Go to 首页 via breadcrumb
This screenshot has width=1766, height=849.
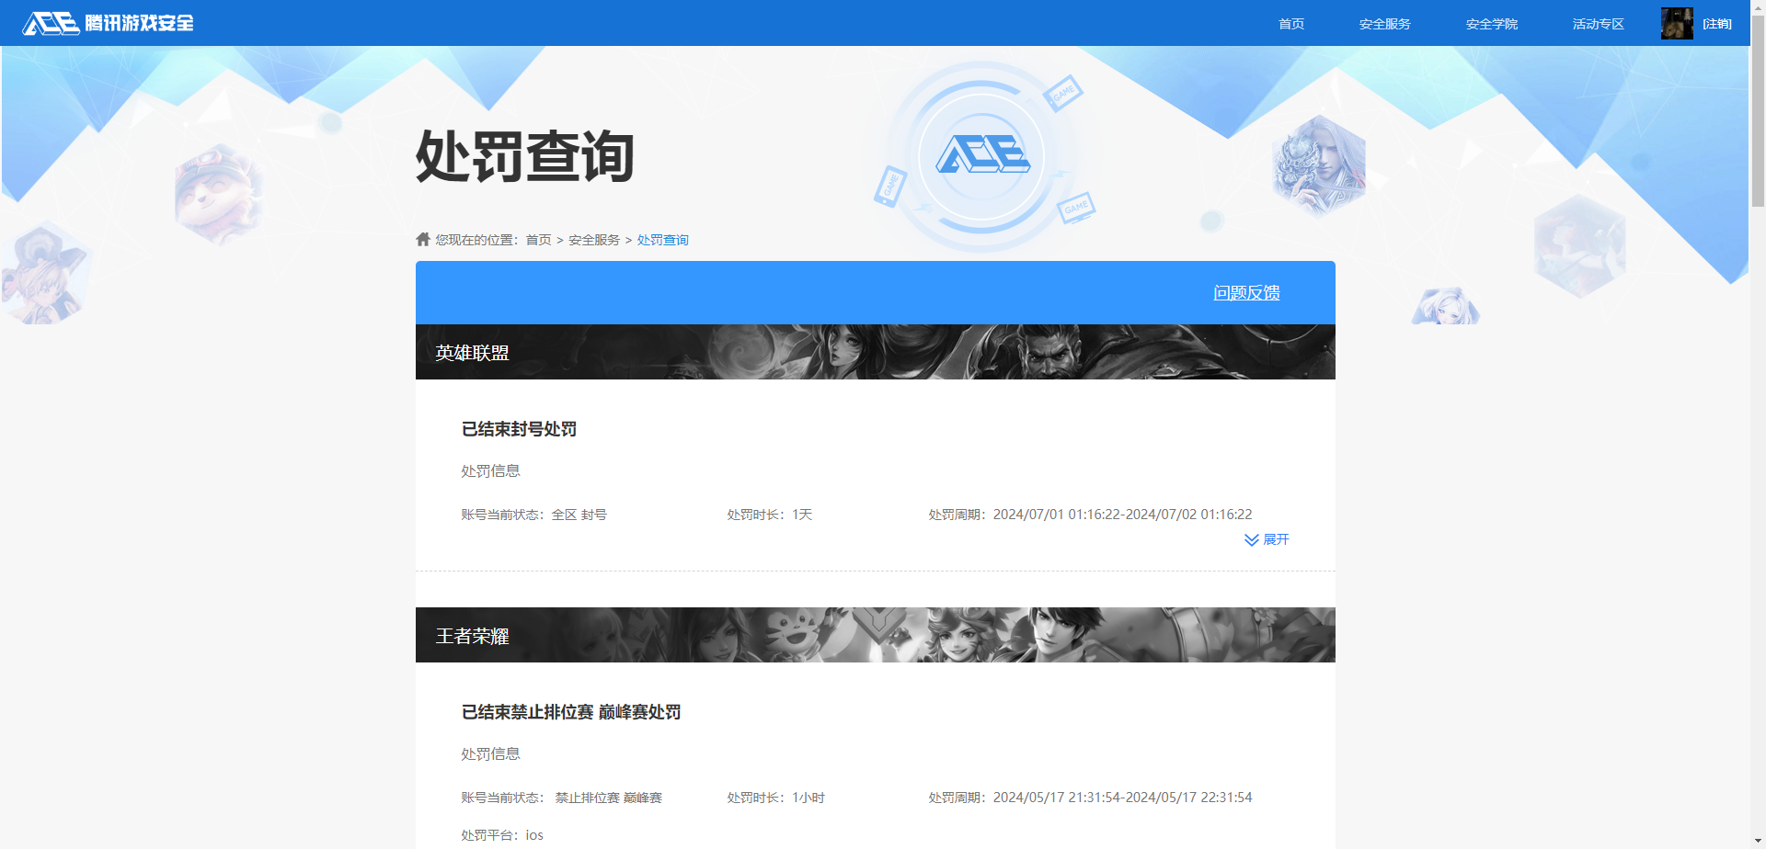[x=538, y=240]
